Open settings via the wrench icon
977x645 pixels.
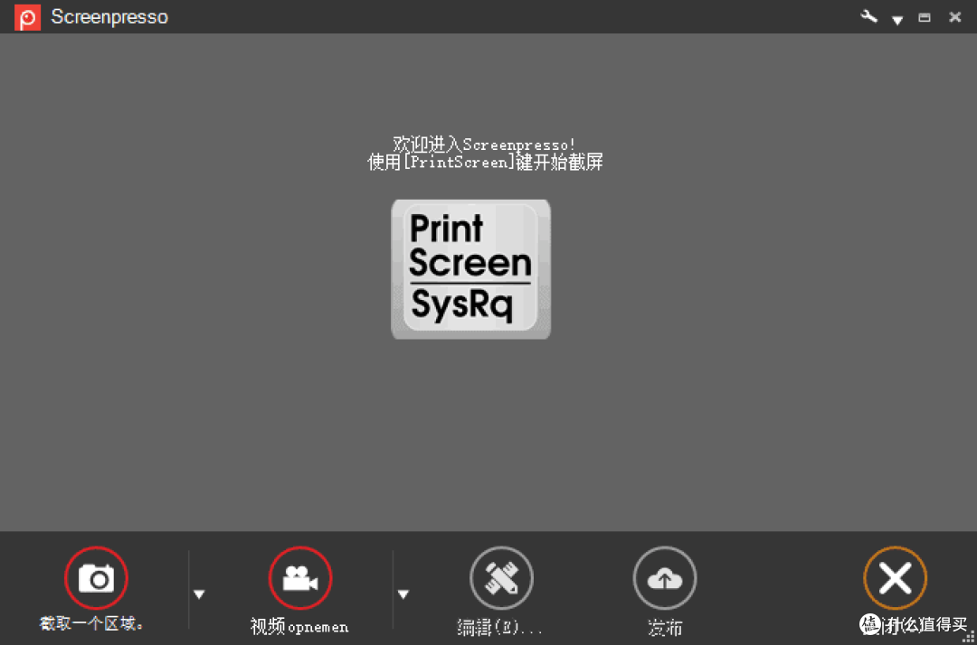click(x=868, y=17)
